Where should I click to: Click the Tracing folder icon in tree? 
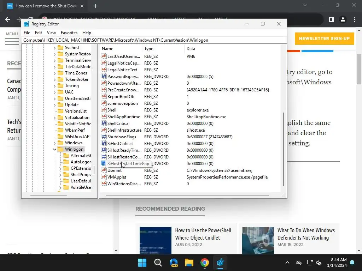click(x=60, y=86)
